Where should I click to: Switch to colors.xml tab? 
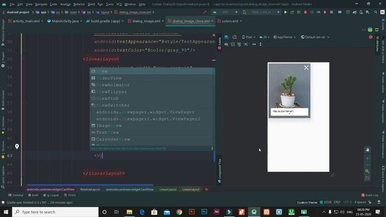(x=230, y=21)
